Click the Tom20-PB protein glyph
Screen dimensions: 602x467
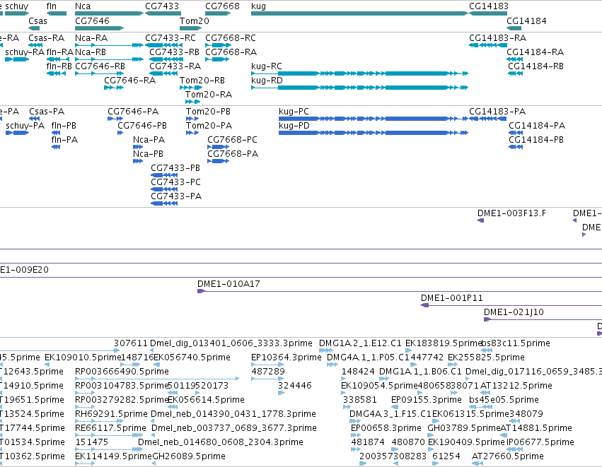[x=192, y=119]
